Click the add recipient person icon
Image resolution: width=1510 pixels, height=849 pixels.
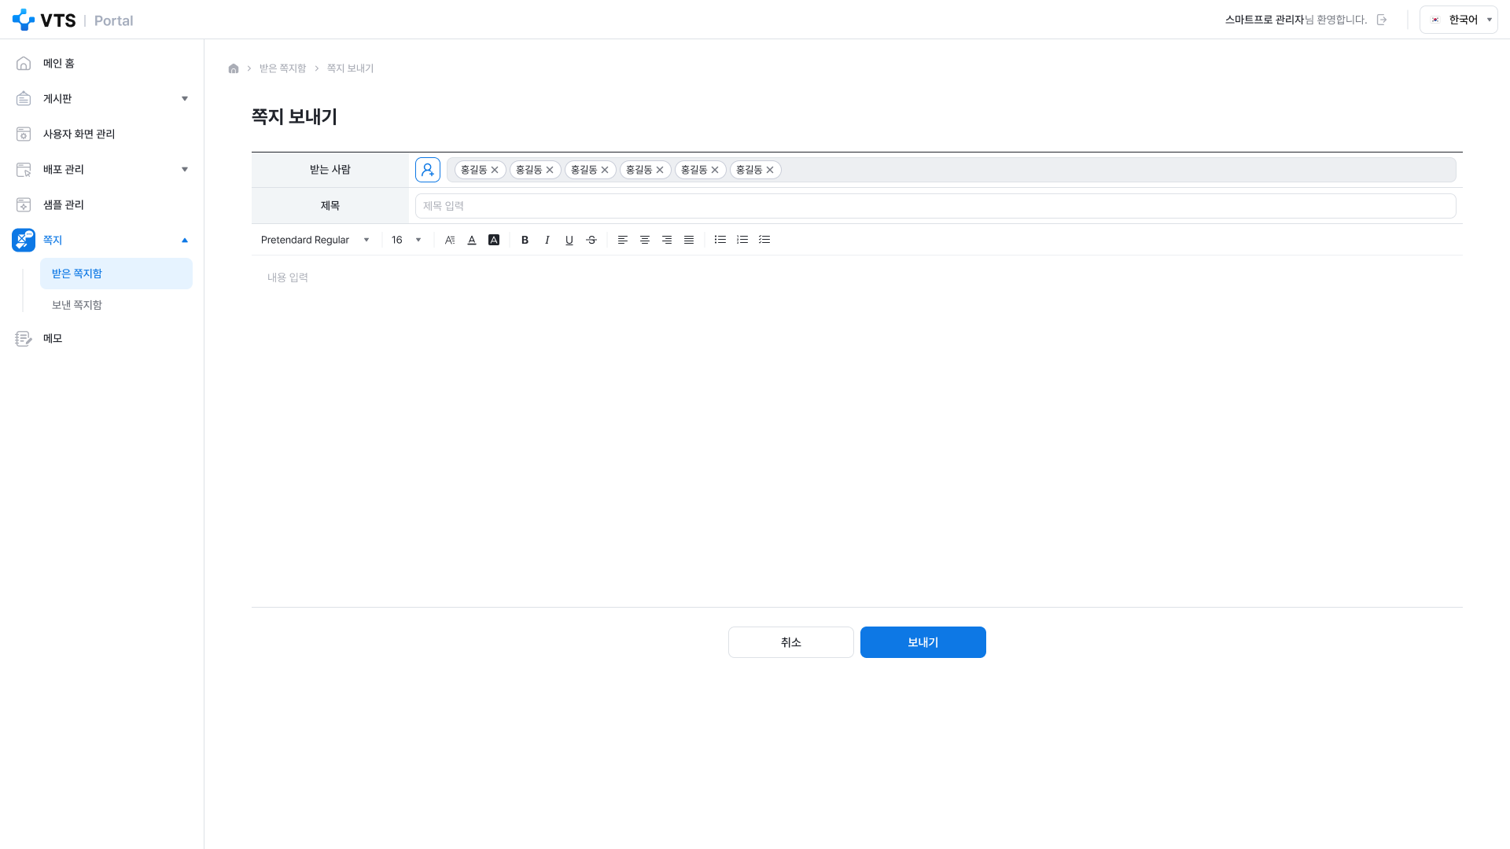tap(428, 170)
